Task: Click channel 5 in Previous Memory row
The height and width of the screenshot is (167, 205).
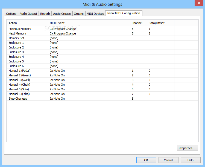Action: click(133, 29)
